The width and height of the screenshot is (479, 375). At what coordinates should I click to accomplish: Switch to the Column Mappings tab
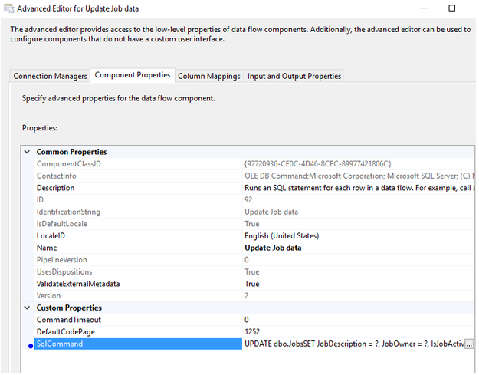209,76
